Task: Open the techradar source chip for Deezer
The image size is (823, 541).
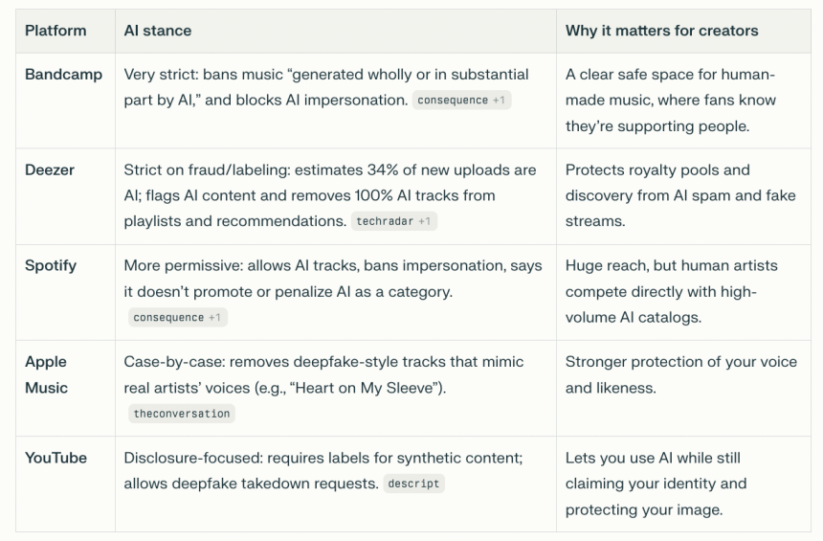Action: click(x=393, y=221)
